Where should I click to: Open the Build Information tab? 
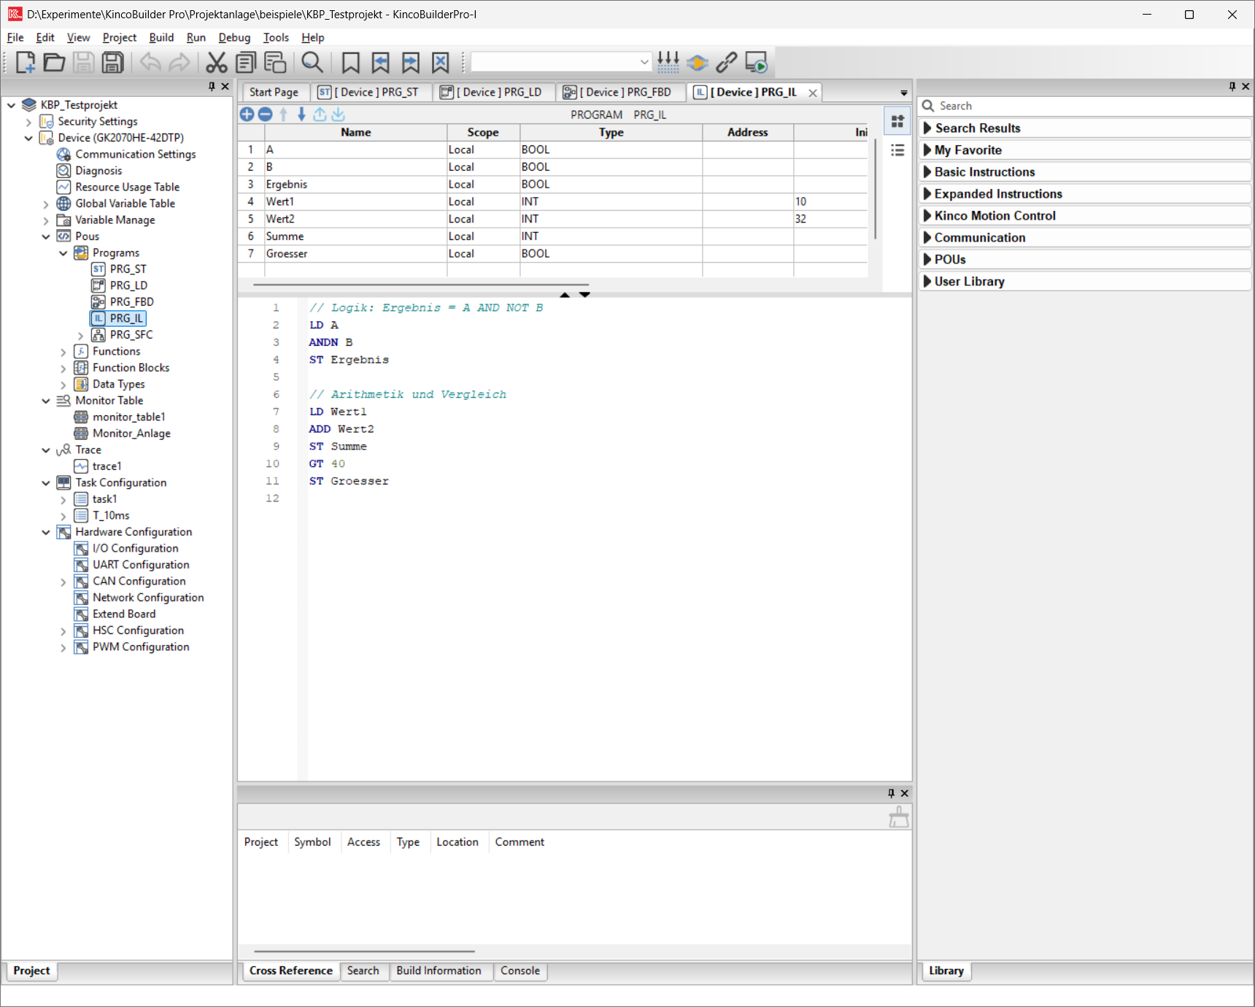pos(439,971)
